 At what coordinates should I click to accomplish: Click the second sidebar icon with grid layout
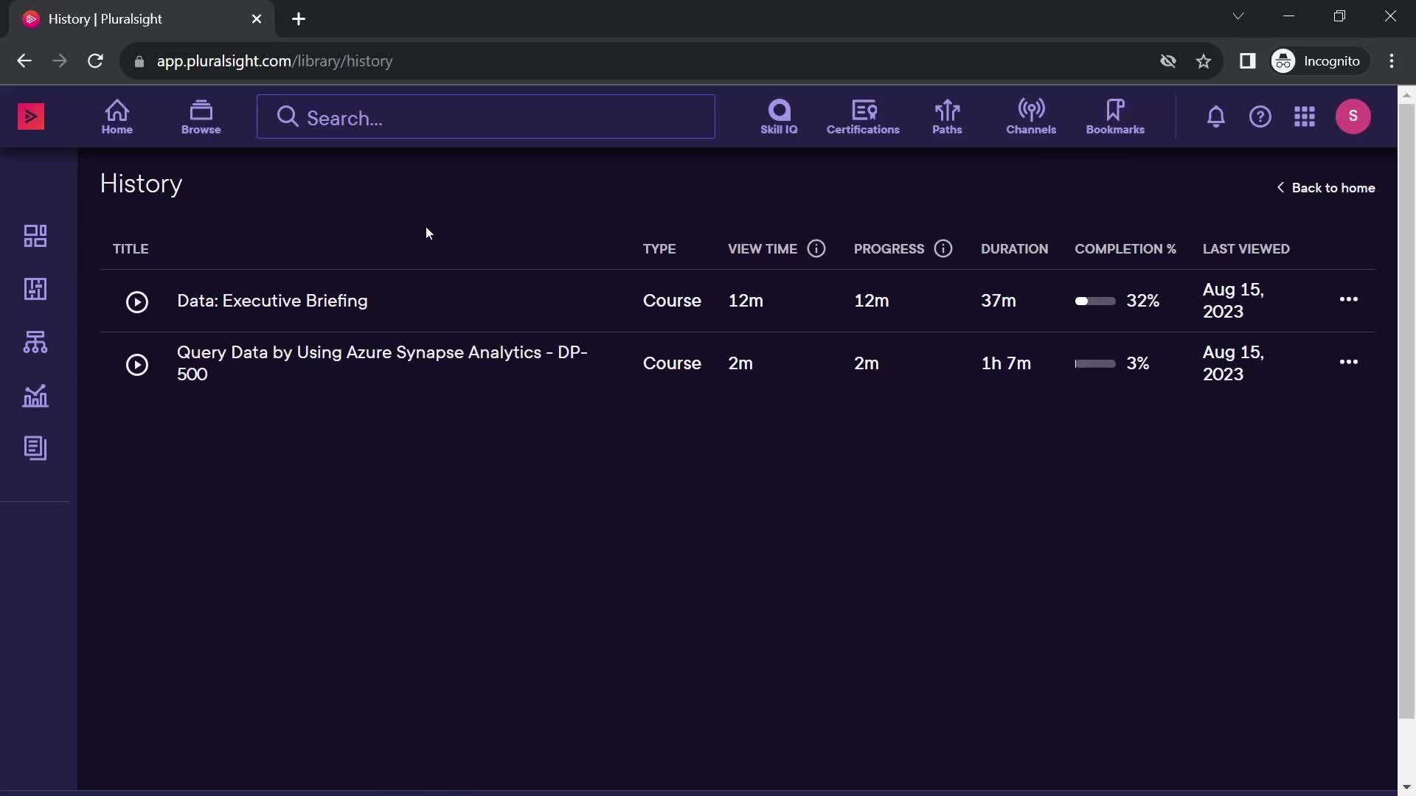(x=35, y=289)
